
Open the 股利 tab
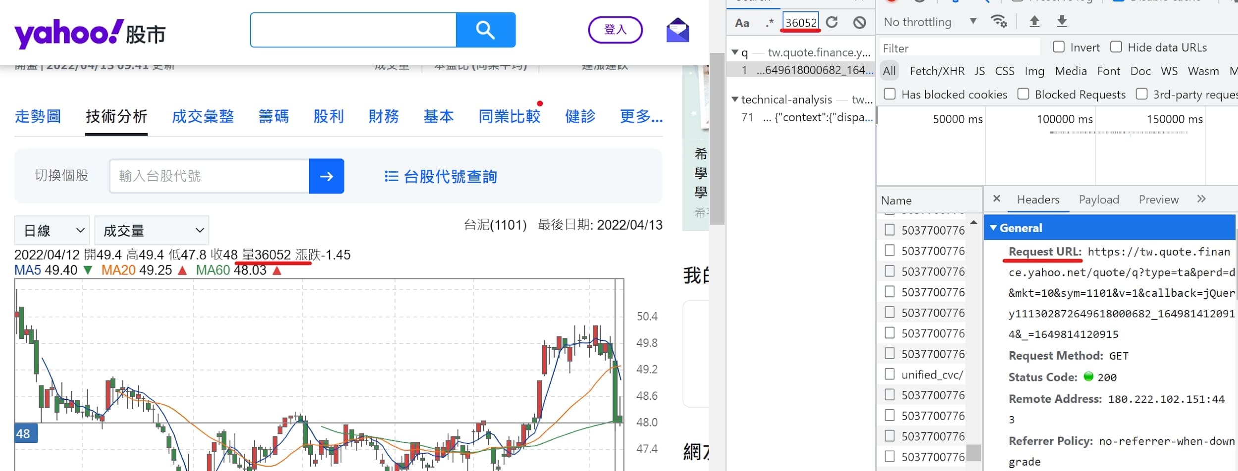329,117
